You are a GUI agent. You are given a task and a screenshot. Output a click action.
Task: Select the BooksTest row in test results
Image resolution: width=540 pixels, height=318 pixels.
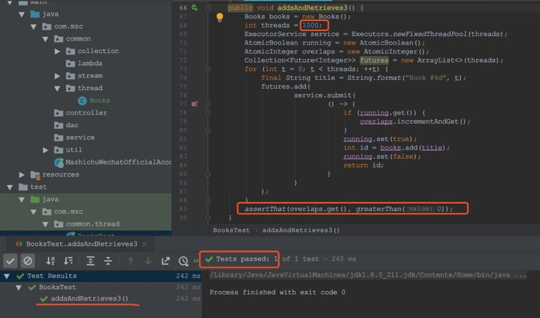pyautogui.click(x=100, y=287)
